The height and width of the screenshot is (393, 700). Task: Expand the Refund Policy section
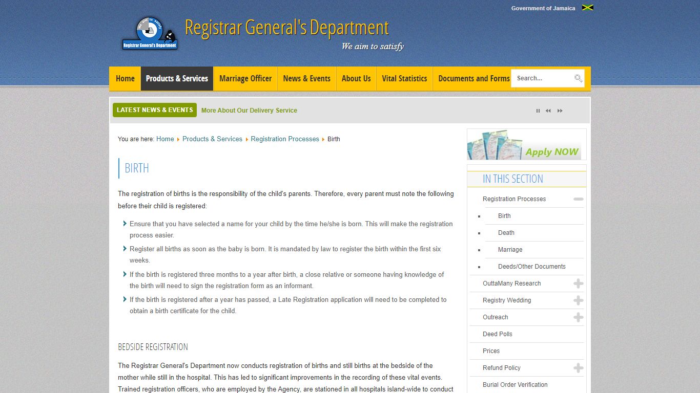[579, 368]
